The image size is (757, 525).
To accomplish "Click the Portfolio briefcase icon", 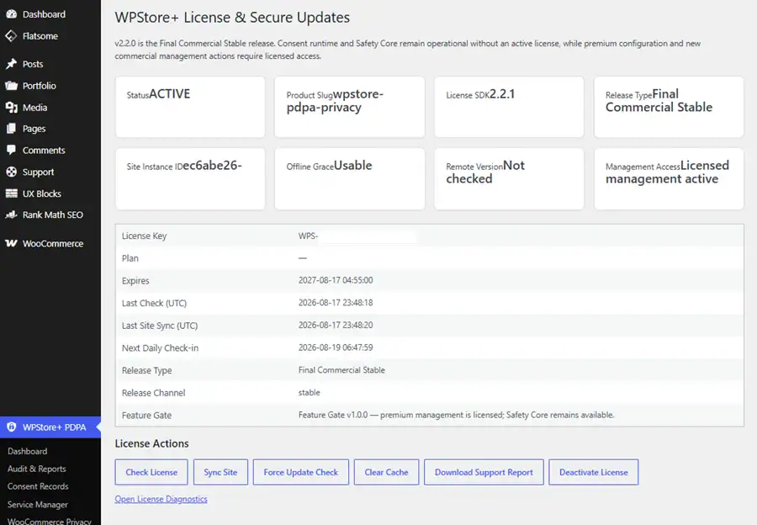I will click(x=11, y=86).
